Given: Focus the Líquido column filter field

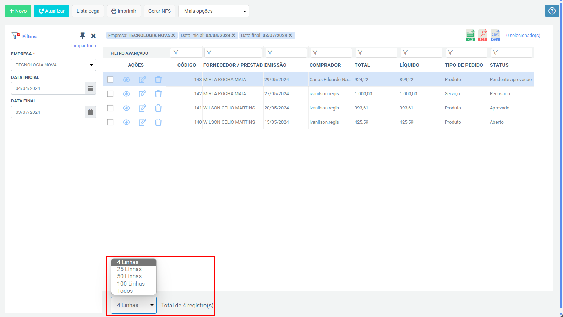Looking at the screenshot, I should point(421,53).
